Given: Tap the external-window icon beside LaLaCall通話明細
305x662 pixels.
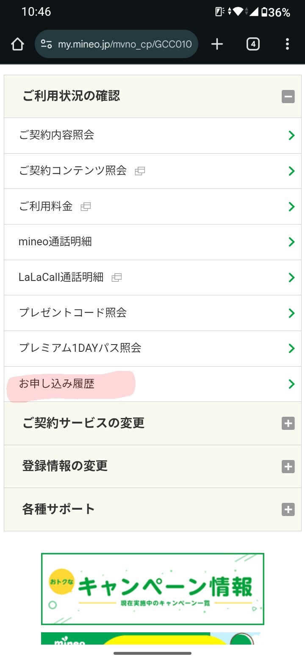Looking at the screenshot, I should coord(116,278).
